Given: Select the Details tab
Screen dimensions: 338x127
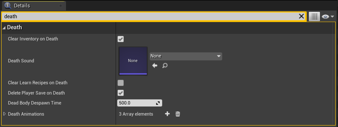Looking at the screenshot, I should pos(22,6).
